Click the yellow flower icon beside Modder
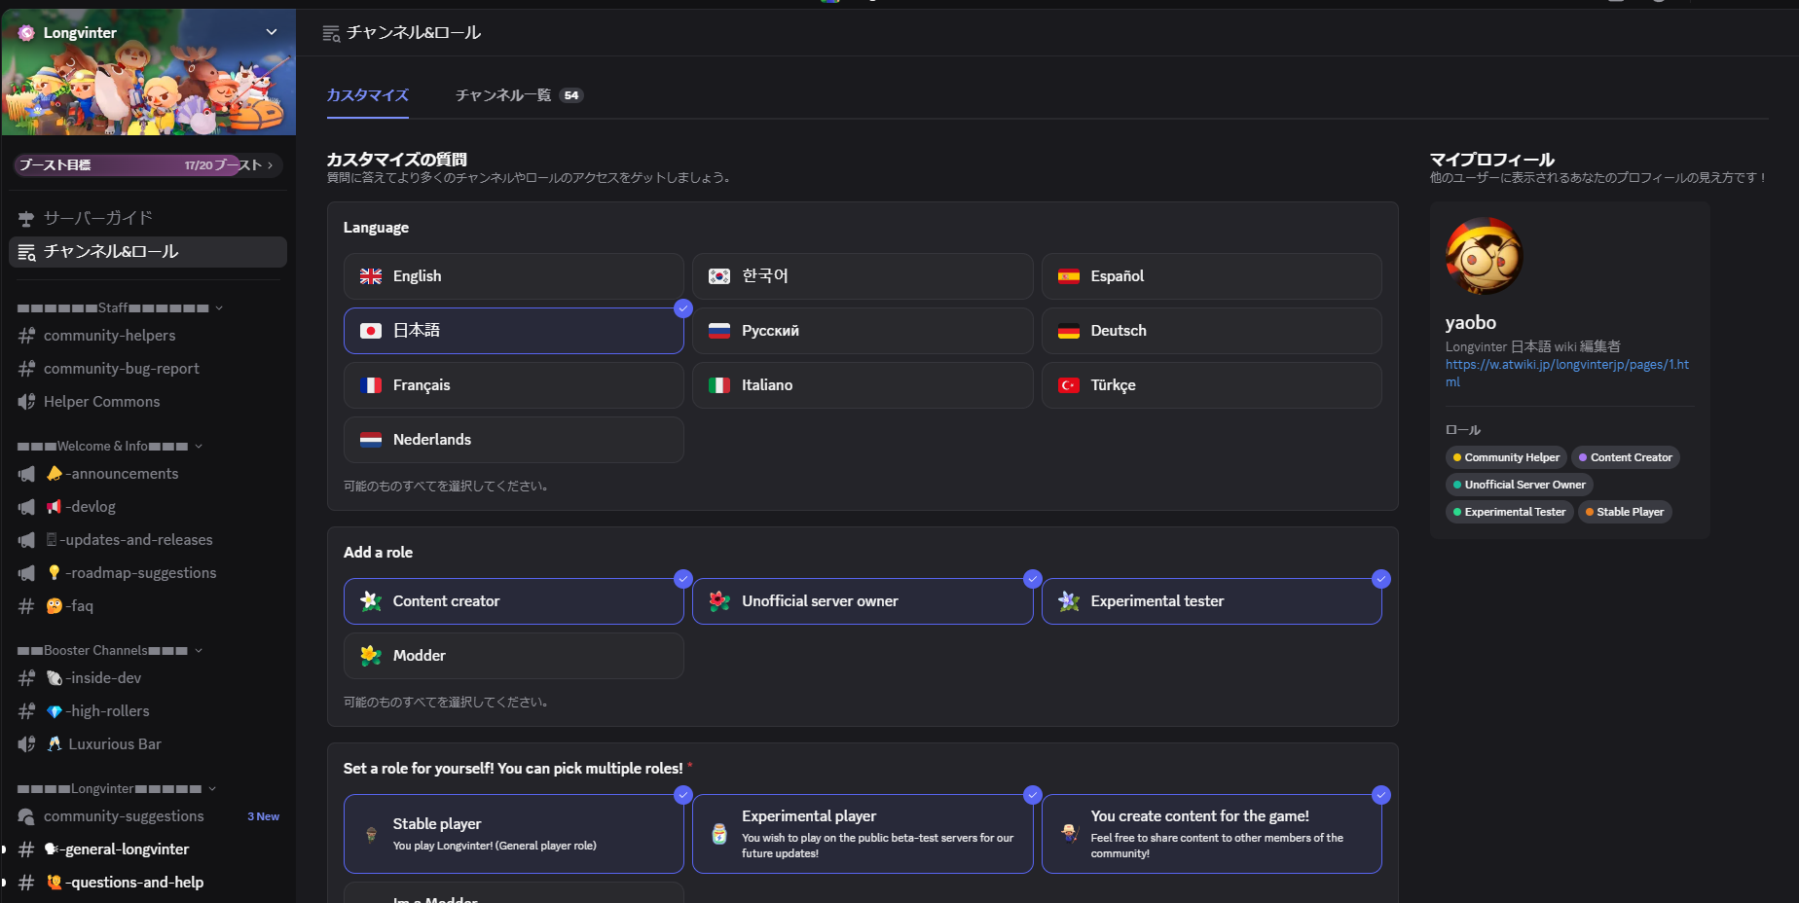The height and width of the screenshot is (903, 1799). [x=371, y=656]
